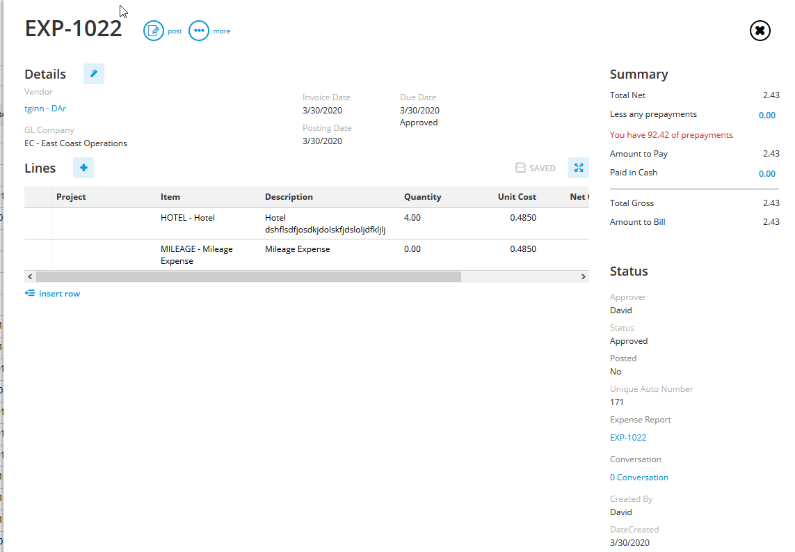Open vendor tginn - DAr link
This screenshot has height=552, width=795.
click(x=45, y=109)
